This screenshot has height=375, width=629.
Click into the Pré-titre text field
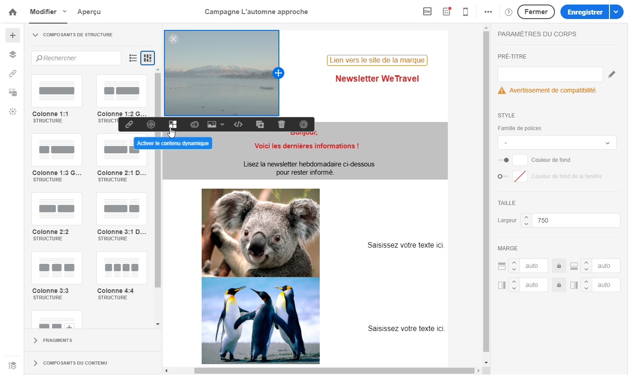(550, 74)
